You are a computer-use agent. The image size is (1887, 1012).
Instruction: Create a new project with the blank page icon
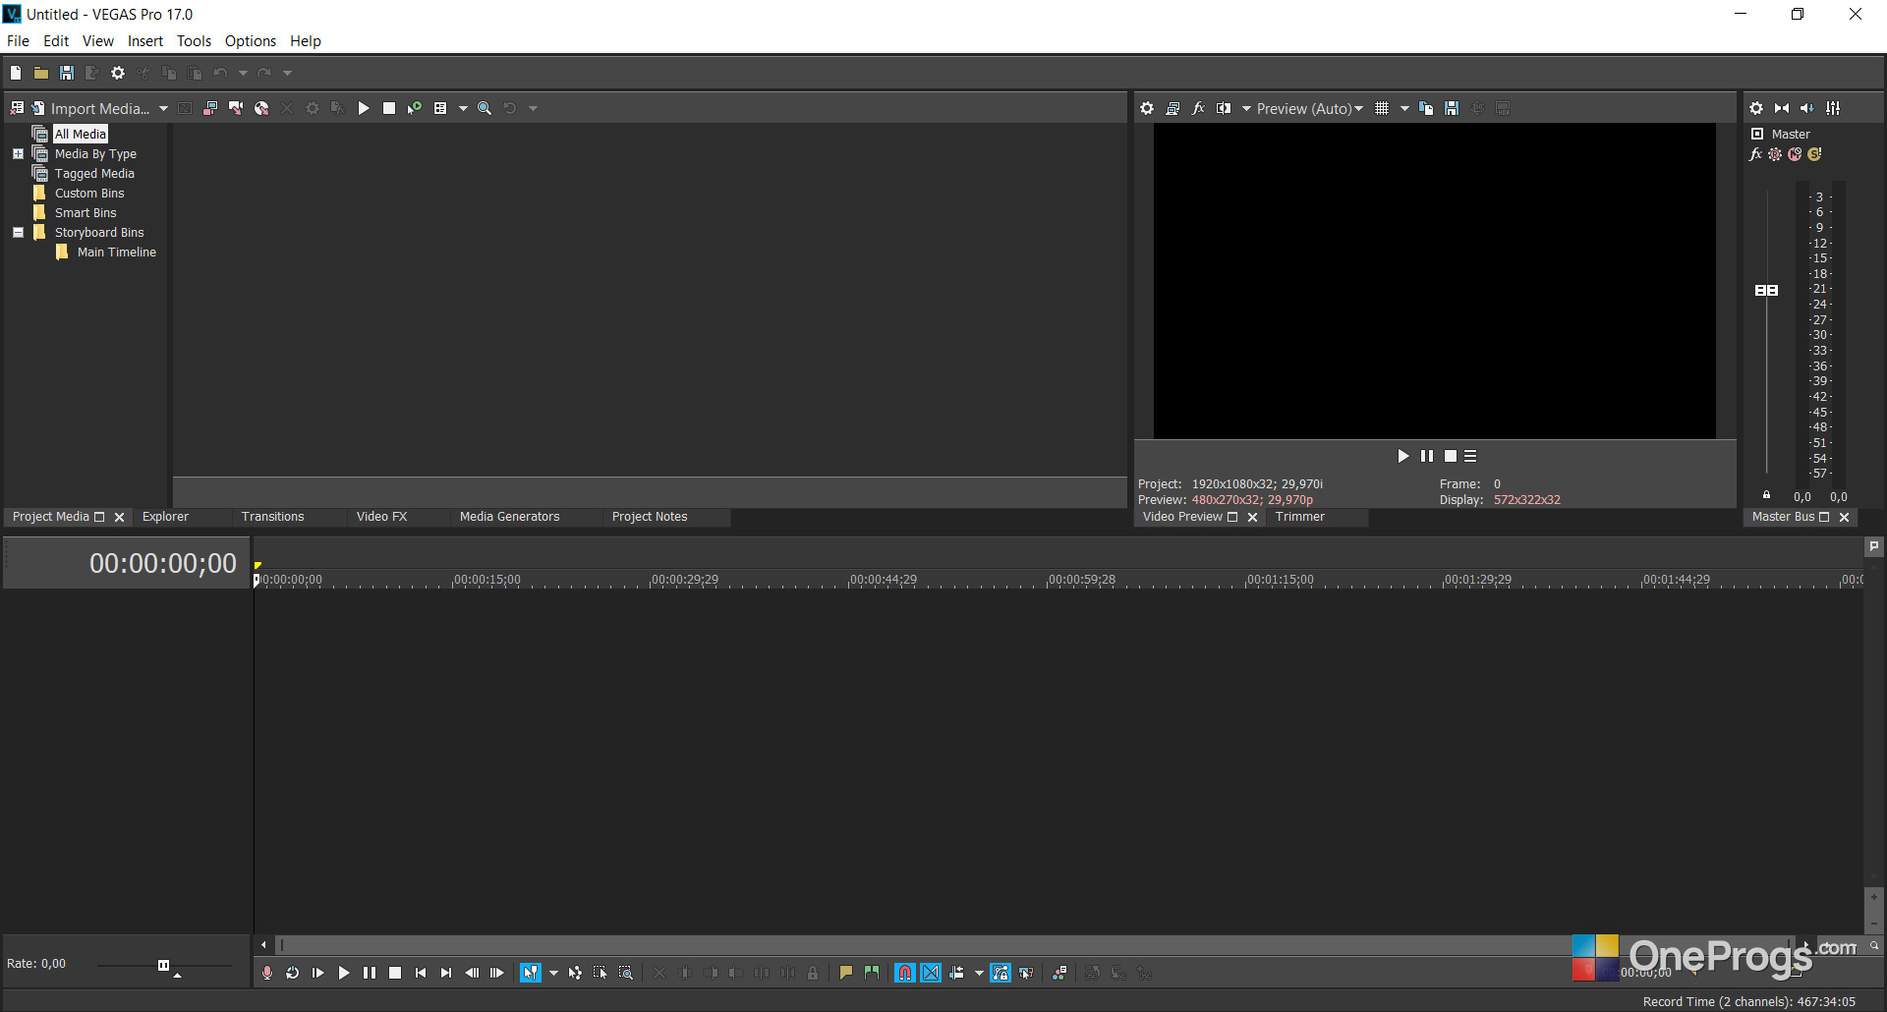pyautogui.click(x=16, y=73)
